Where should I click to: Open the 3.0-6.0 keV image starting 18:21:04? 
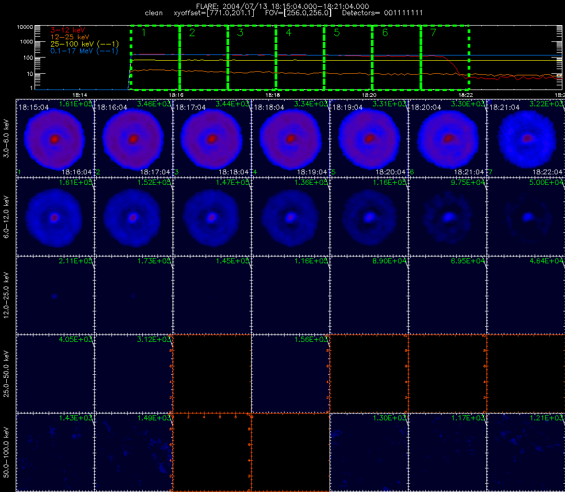pyautogui.click(x=526, y=139)
